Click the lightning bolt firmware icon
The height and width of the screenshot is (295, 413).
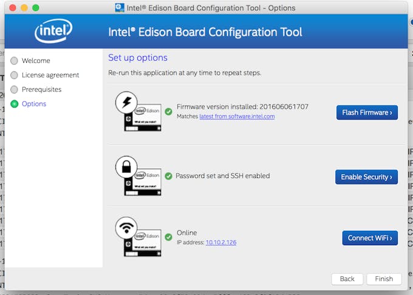pyautogui.click(x=126, y=103)
